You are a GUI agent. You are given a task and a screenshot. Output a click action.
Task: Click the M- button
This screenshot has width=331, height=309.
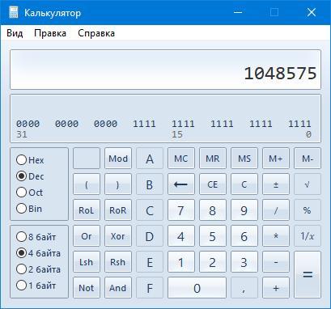point(308,159)
